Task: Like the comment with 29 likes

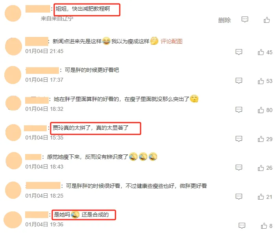Action: click(x=261, y=139)
